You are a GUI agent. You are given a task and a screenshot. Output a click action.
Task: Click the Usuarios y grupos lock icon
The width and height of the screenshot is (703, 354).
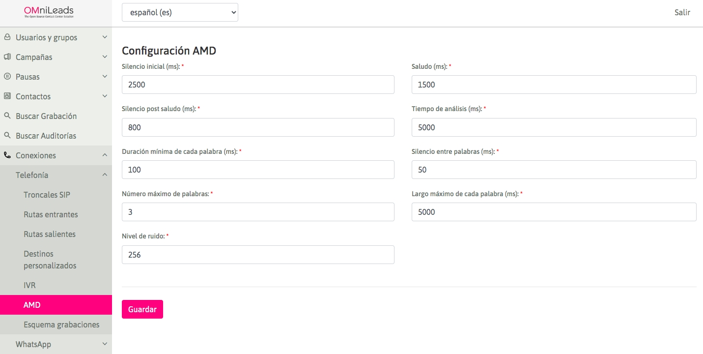pyautogui.click(x=7, y=37)
